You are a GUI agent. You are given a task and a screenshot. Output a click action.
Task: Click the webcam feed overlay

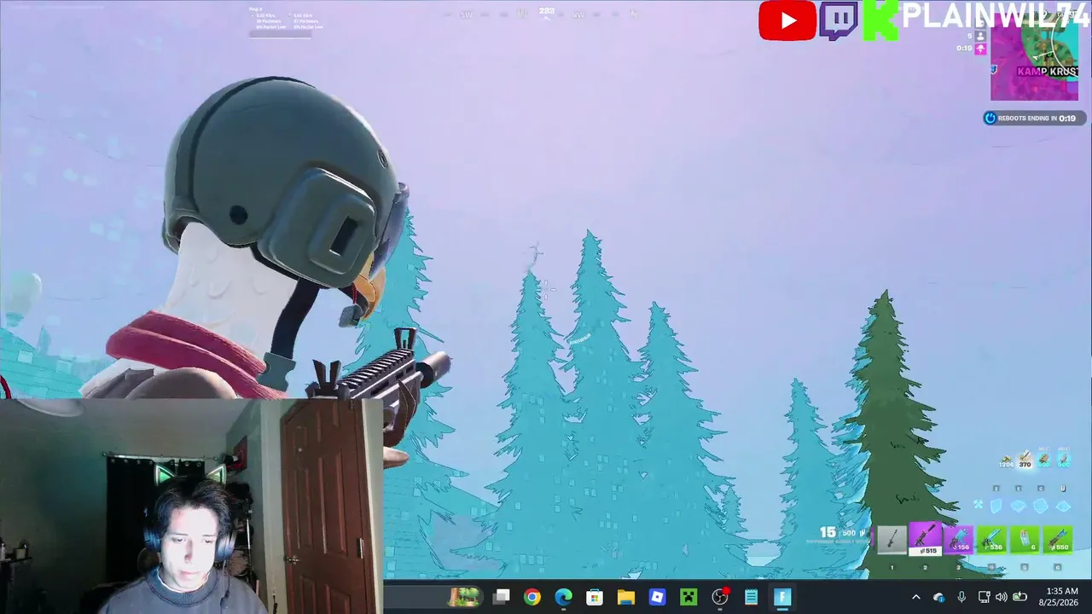coord(191,507)
